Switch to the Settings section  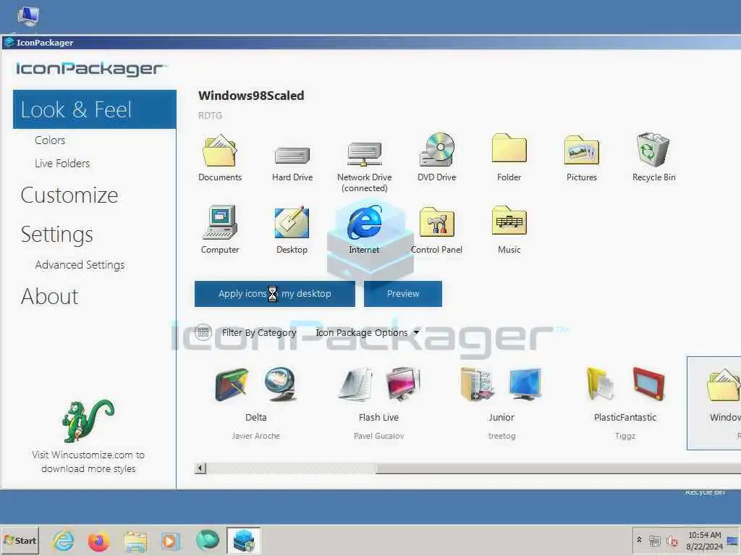[56, 235]
